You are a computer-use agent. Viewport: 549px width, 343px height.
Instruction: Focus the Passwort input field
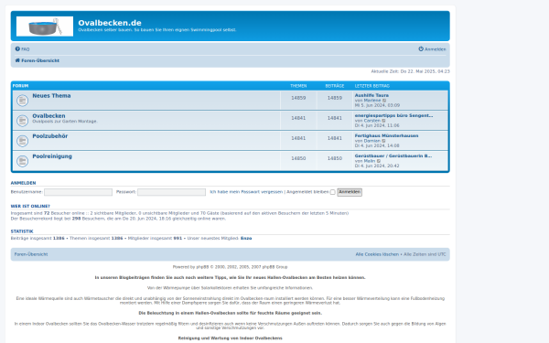point(172,192)
